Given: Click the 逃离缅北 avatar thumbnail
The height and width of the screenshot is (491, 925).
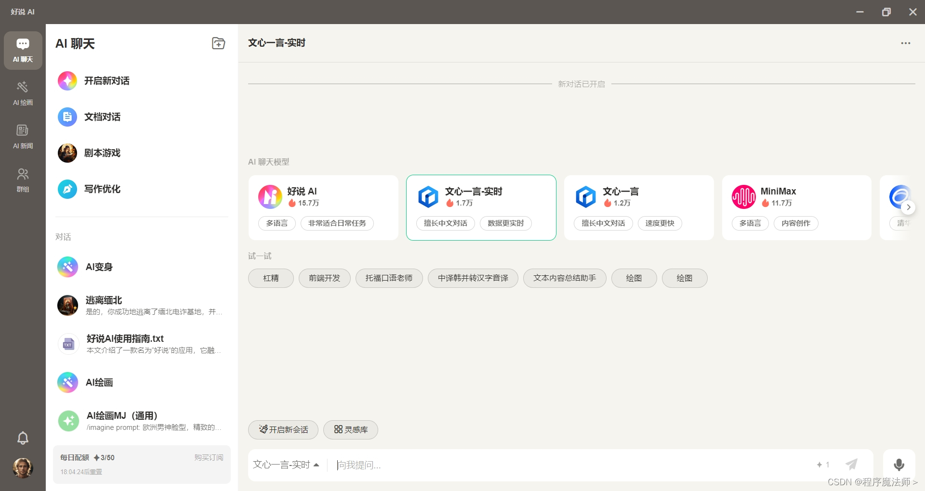Looking at the screenshot, I should pyautogui.click(x=68, y=306).
